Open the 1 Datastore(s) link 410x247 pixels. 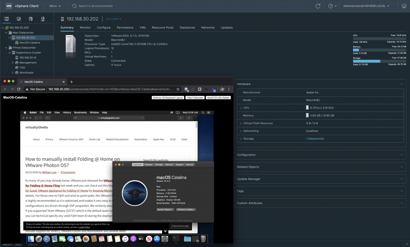coord(315,139)
